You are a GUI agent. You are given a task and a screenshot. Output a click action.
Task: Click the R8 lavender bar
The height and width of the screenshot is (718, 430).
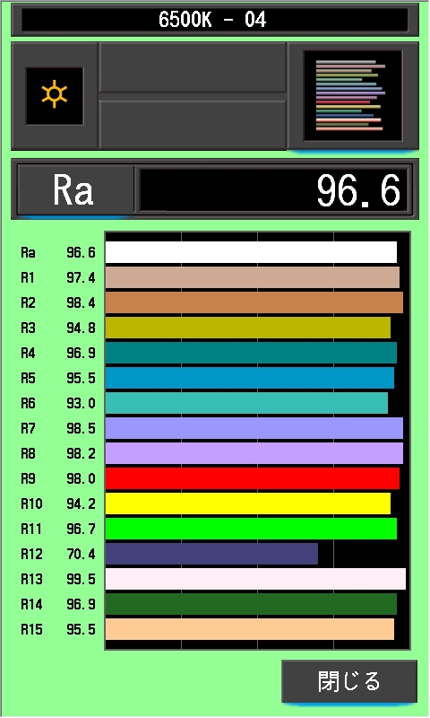254,453
